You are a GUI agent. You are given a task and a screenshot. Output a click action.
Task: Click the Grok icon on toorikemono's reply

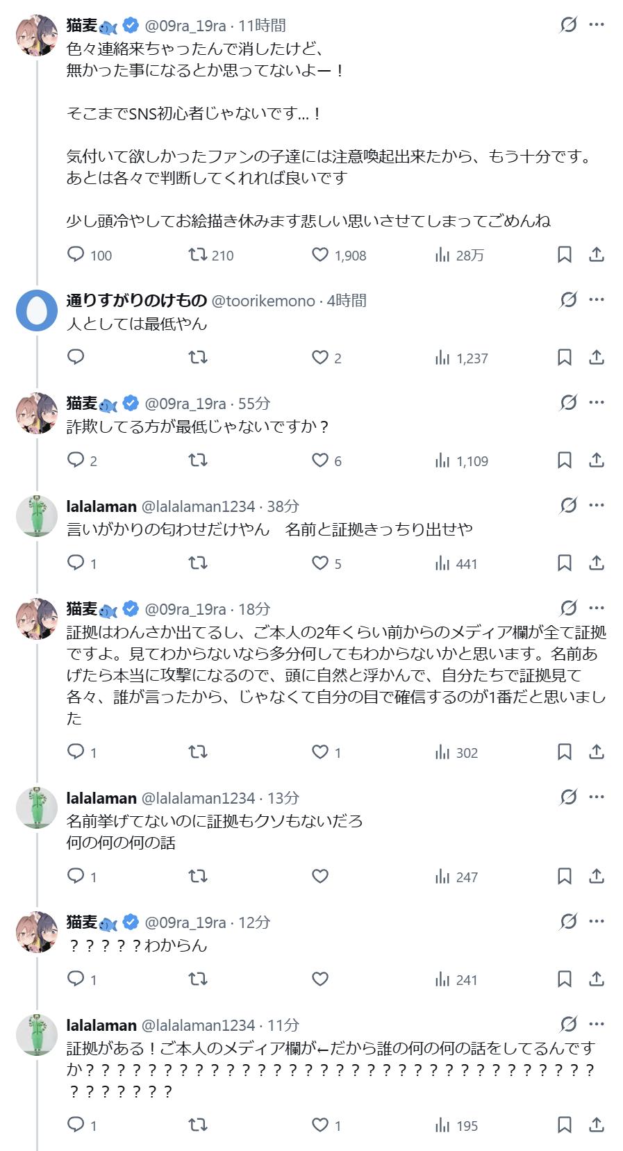coord(568,300)
